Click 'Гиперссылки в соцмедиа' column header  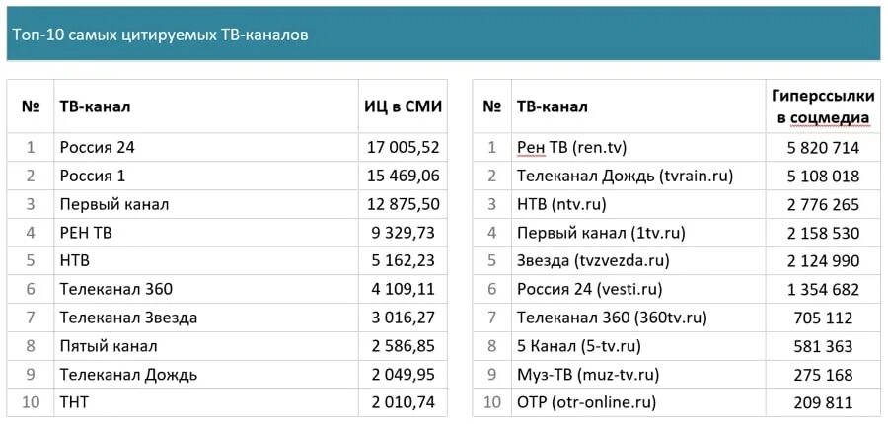point(823,106)
